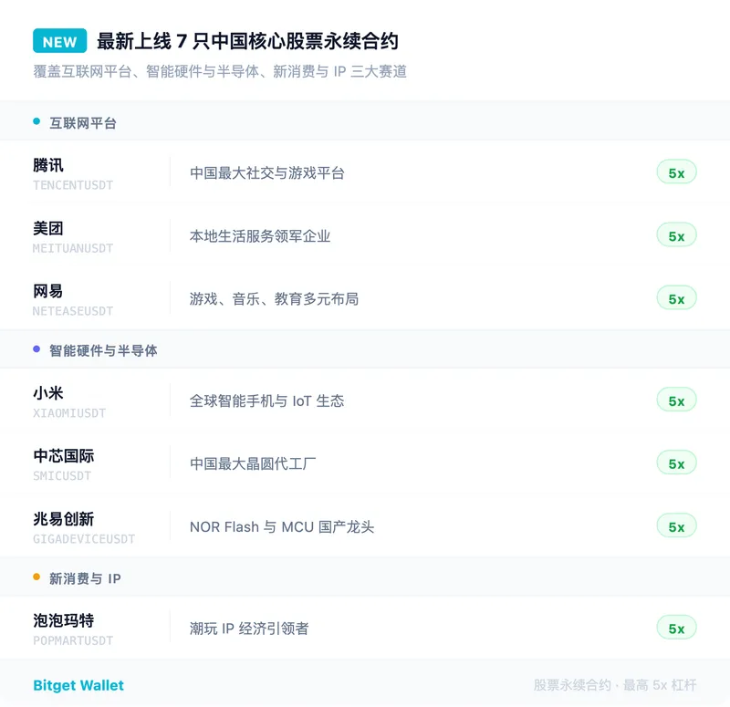730x707 pixels.
Task: Click description 中国最大社交与游戏平台
Action: tap(266, 173)
